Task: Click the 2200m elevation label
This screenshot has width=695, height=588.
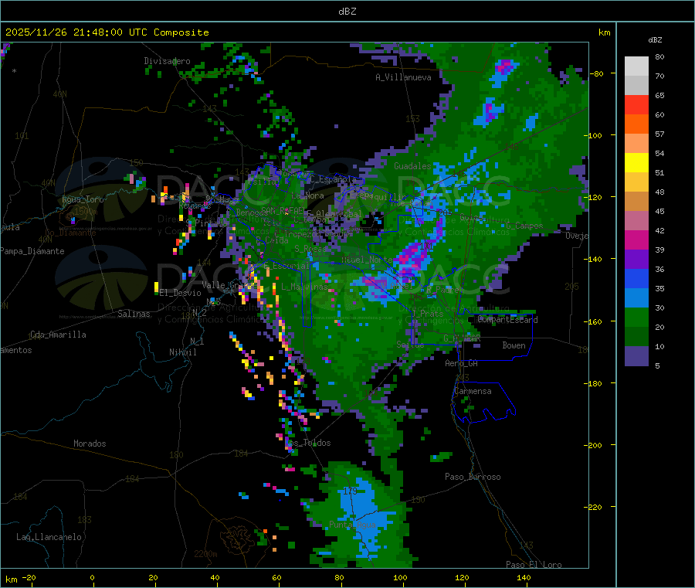Action: [205, 554]
